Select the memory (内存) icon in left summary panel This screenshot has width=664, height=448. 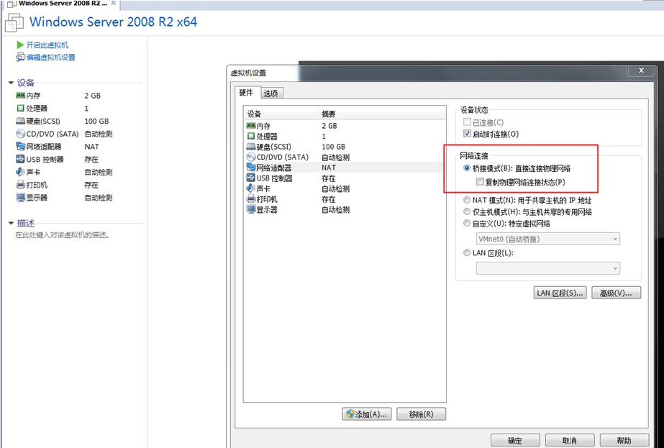point(20,96)
